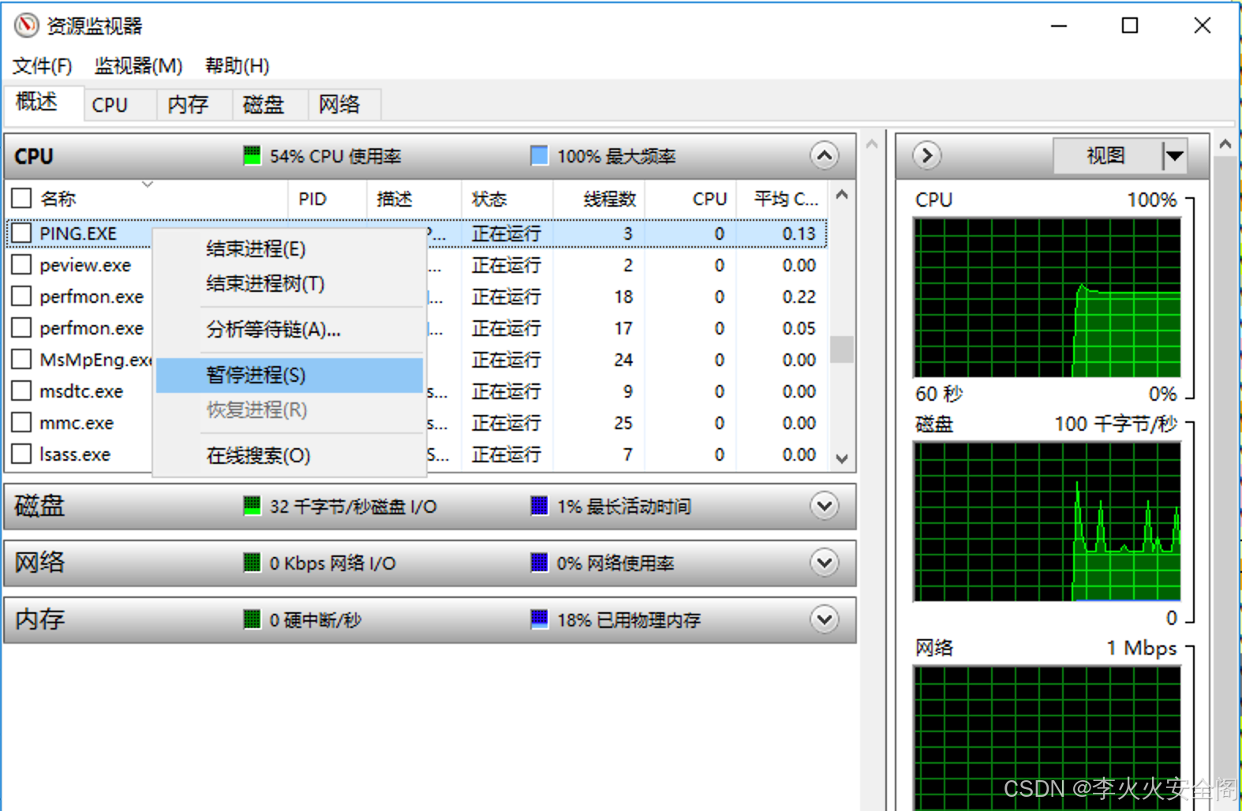Click the blue network utilization indicator square
The image size is (1242, 811).
[539, 562]
